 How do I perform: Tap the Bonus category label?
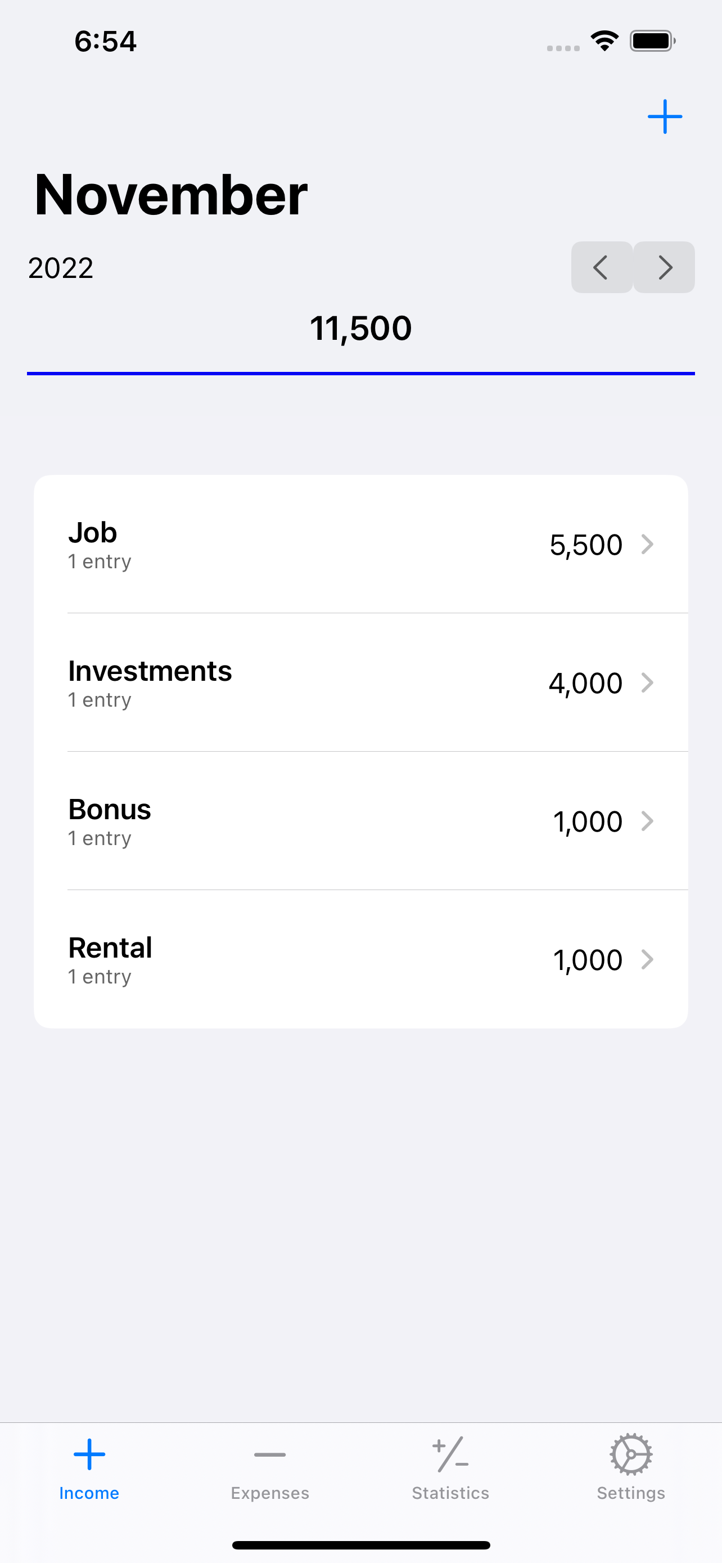(x=110, y=810)
